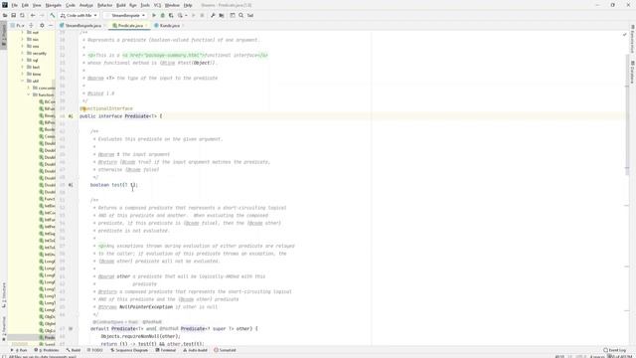The width and height of the screenshot is (636, 358).
Task: Collapse the function package in tree
Action: (29, 95)
